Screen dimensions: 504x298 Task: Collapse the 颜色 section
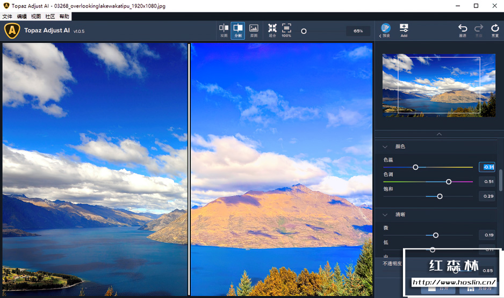coord(385,147)
